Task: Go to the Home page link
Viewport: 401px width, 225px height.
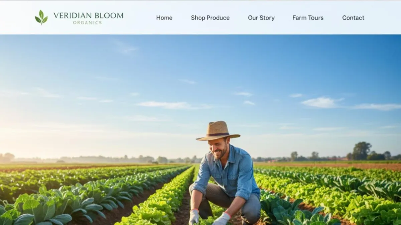Action: point(164,18)
